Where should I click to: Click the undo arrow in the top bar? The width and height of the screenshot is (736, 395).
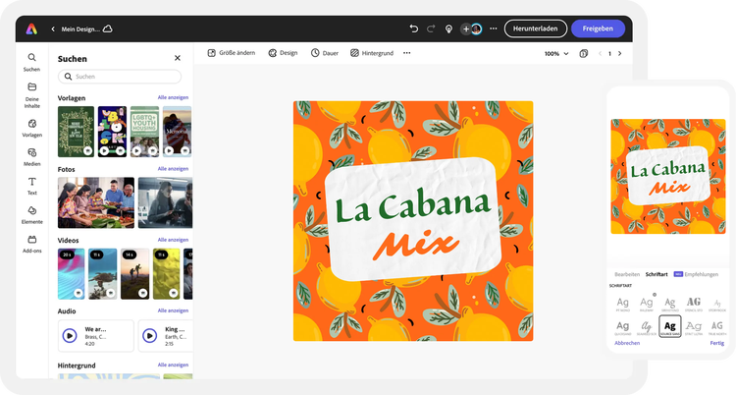point(413,28)
